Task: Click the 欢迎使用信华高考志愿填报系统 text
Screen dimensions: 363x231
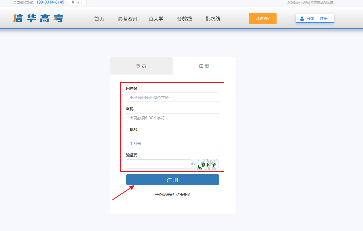Action: click(311, 2)
